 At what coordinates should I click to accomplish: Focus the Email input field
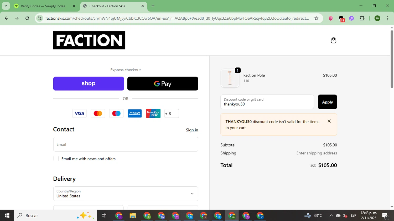click(126, 144)
